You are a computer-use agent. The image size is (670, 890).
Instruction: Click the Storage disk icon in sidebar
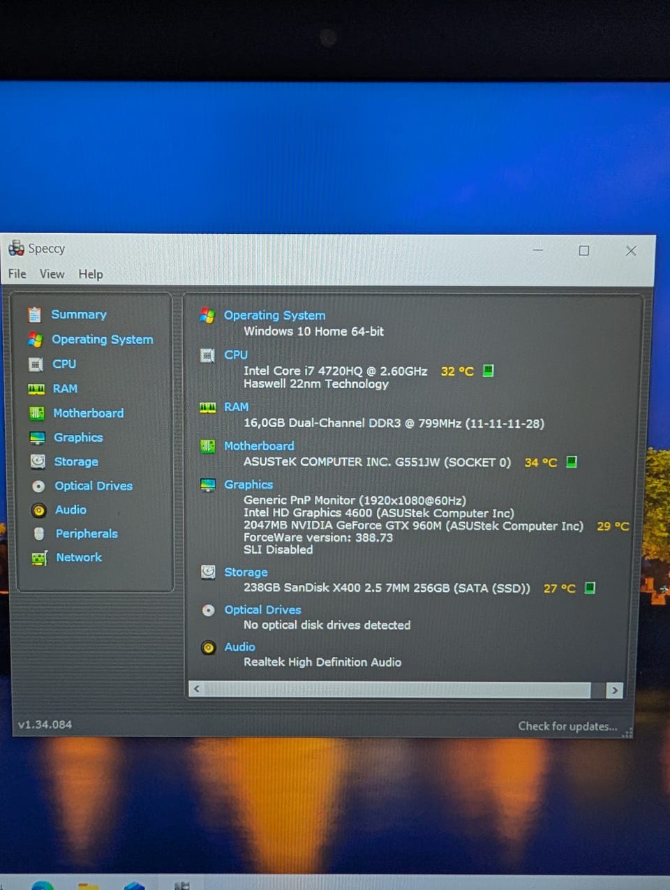click(38, 461)
